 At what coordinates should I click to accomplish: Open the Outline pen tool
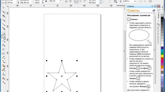click(x=3, y=74)
